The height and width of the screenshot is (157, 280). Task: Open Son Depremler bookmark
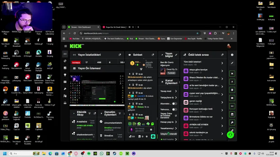point(175,39)
